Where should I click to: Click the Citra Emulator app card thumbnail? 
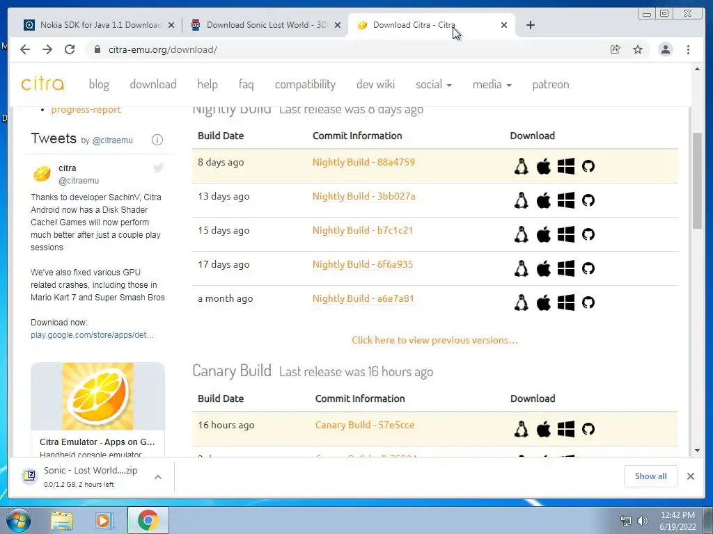(97, 396)
